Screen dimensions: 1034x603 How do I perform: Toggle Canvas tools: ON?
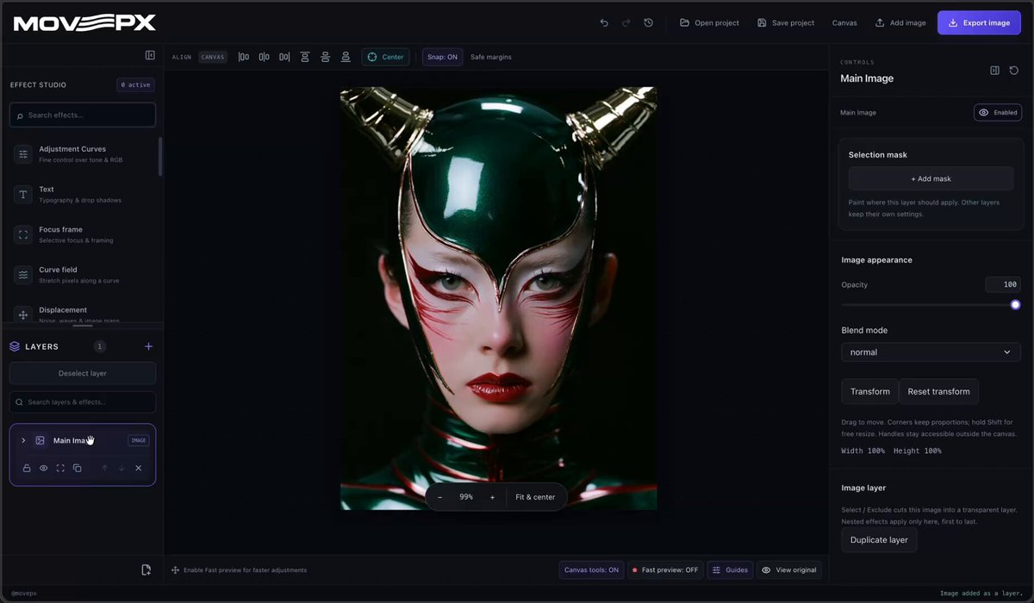(x=591, y=569)
